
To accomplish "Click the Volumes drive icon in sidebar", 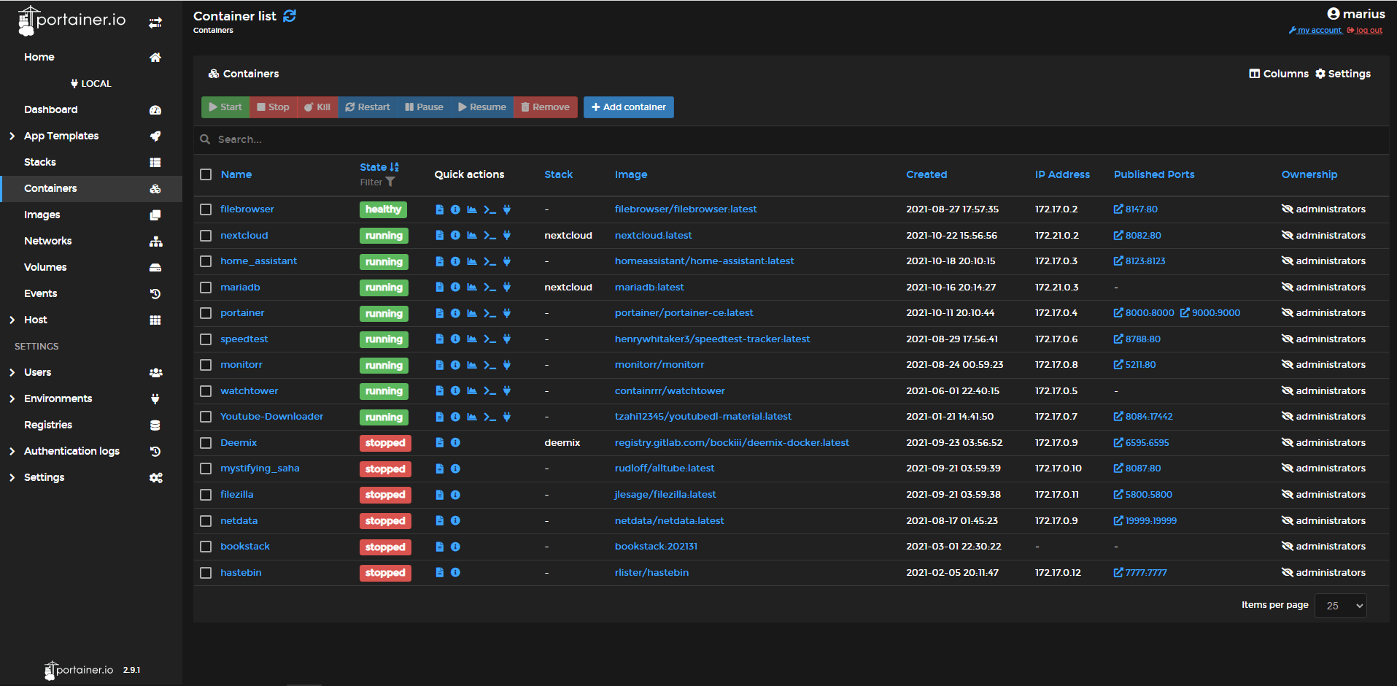I will point(155,268).
